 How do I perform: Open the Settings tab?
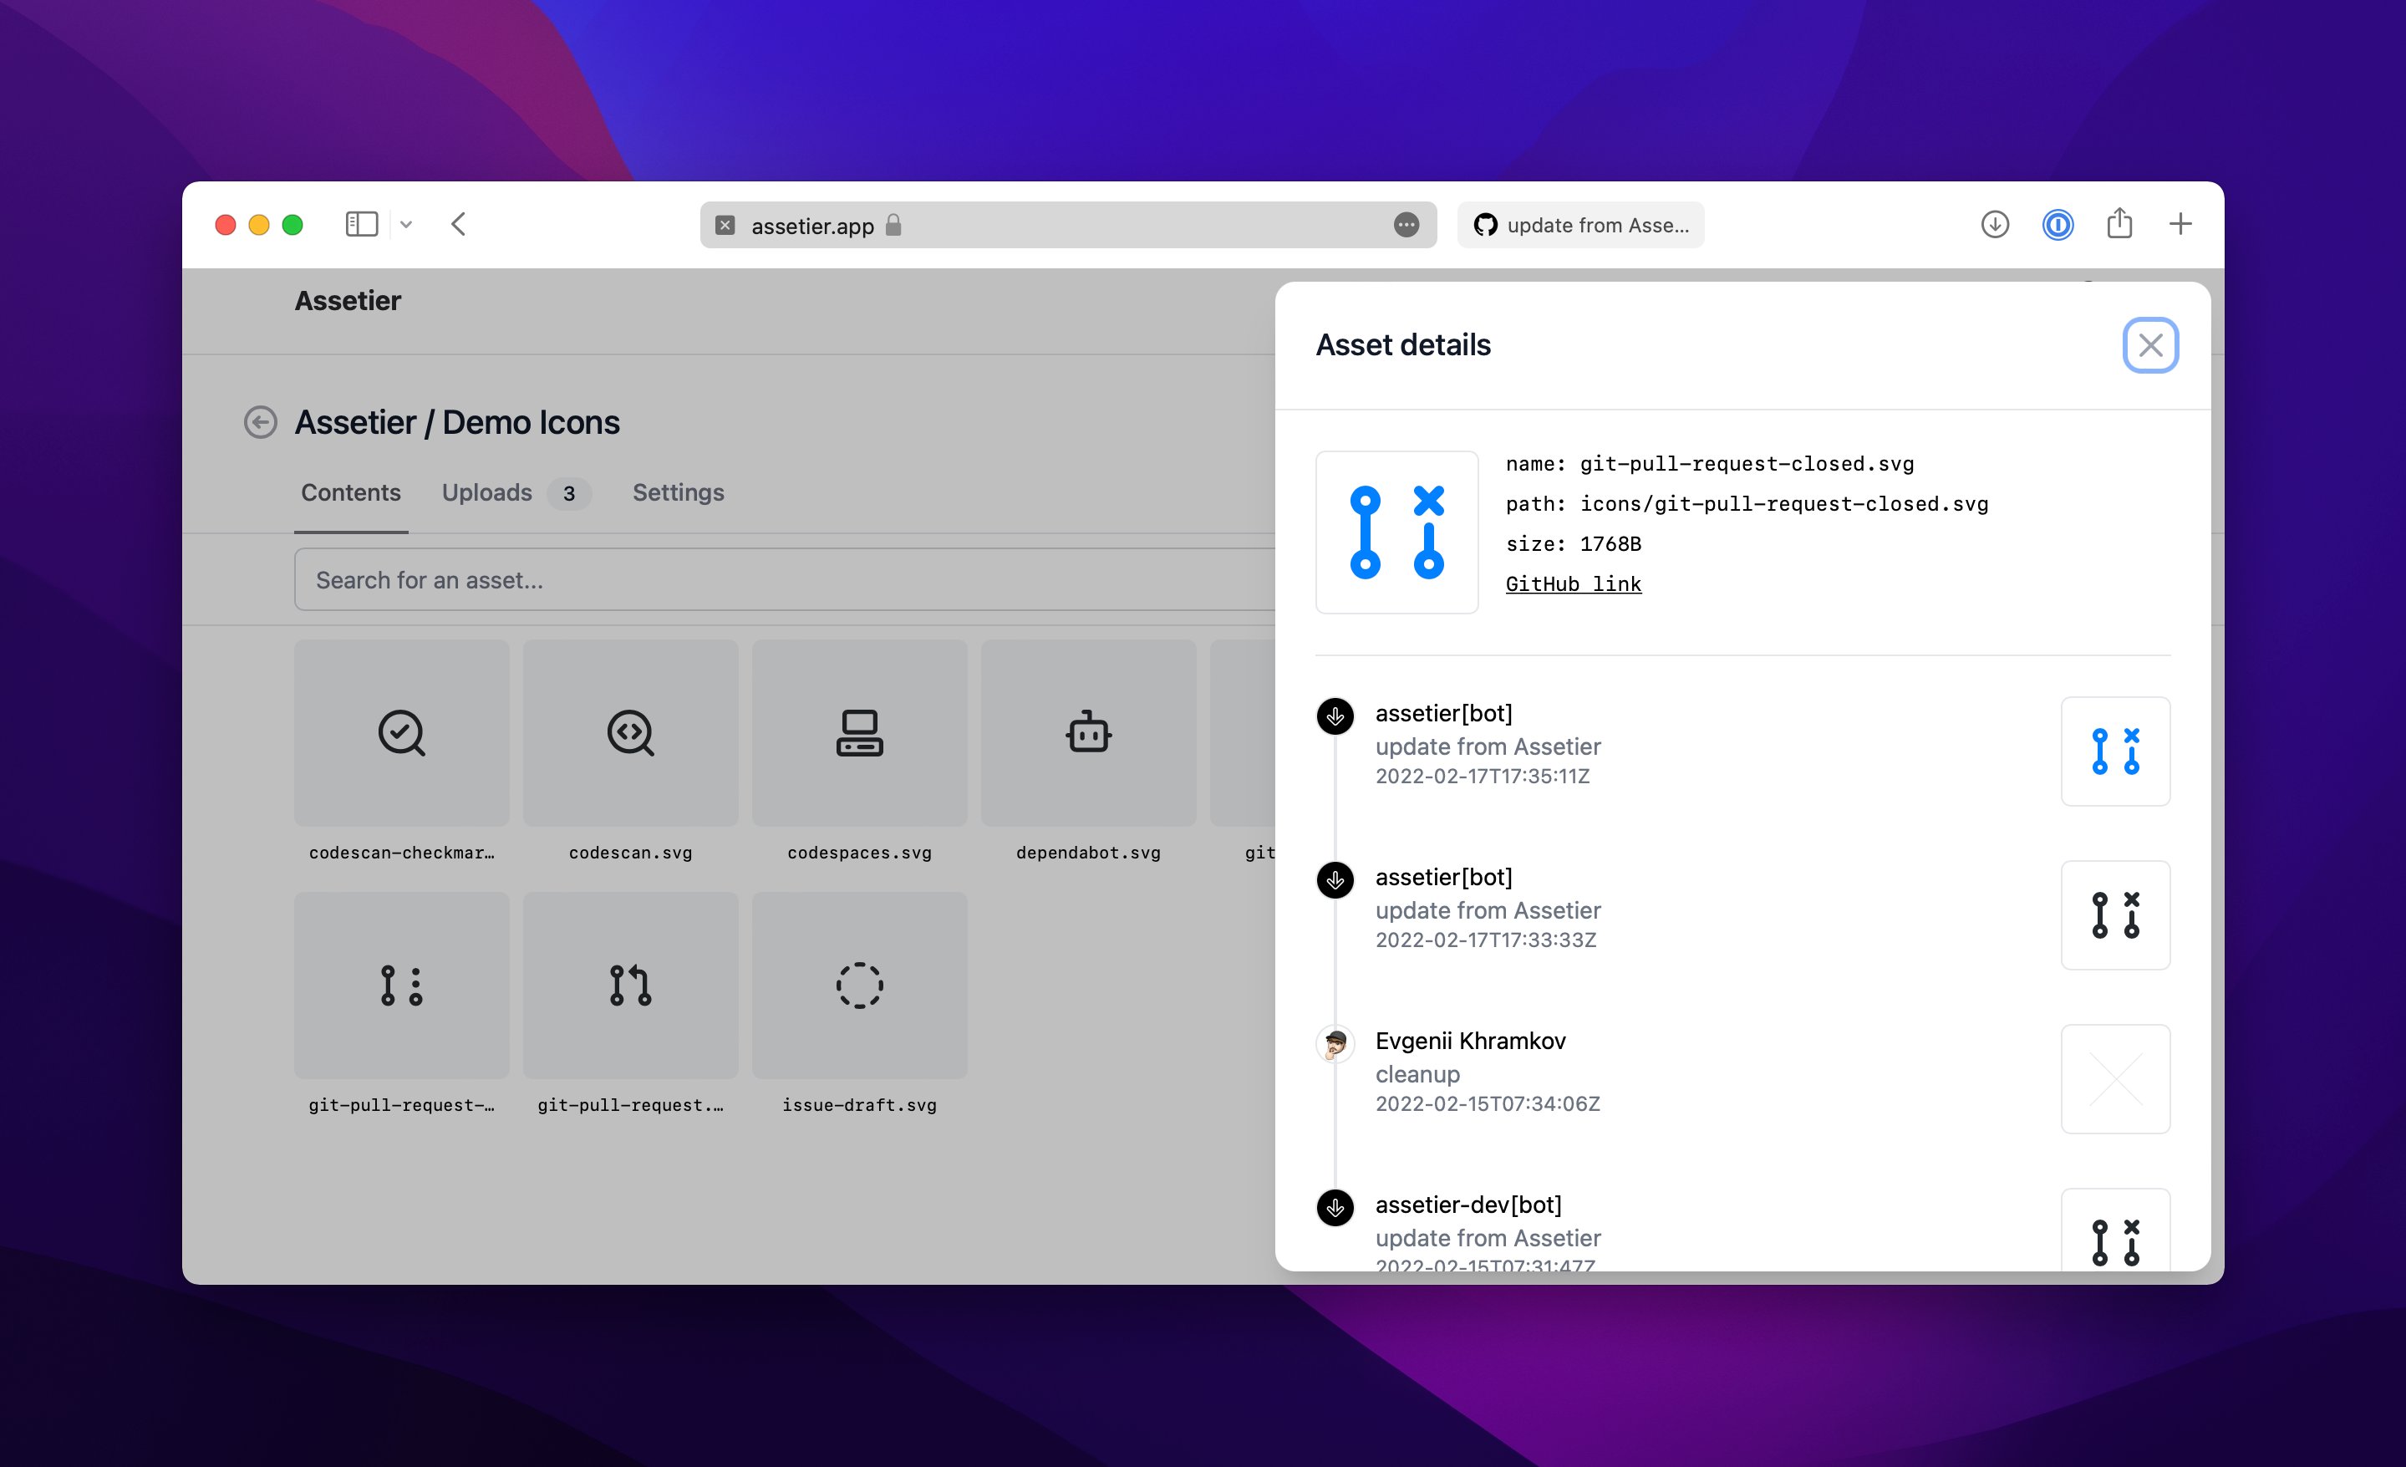tap(678, 492)
